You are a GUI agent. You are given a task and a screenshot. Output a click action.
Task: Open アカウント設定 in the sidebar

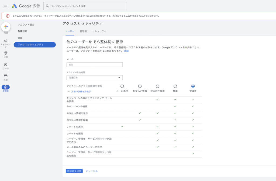(26, 25)
